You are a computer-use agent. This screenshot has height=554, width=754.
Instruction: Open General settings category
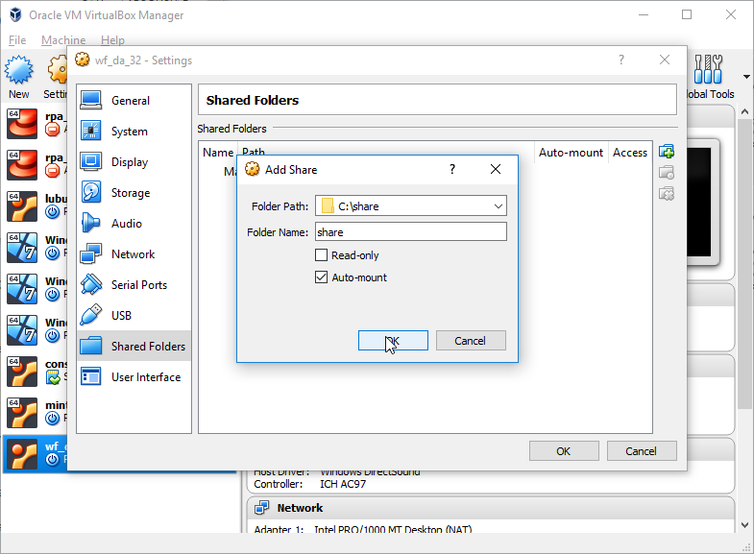tap(134, 101)
